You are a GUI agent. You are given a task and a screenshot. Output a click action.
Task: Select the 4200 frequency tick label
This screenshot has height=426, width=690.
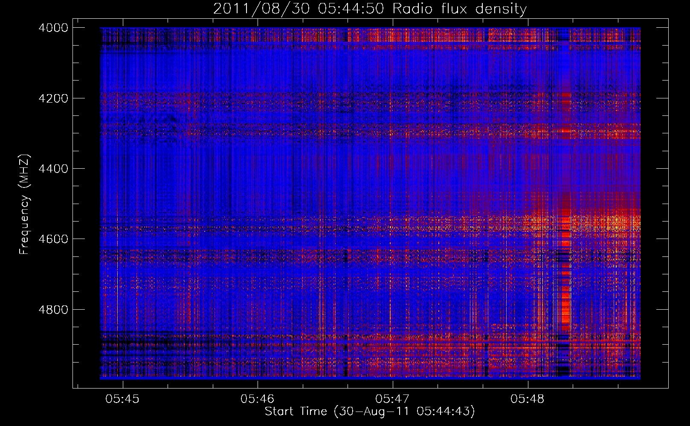tap(53, 98)
